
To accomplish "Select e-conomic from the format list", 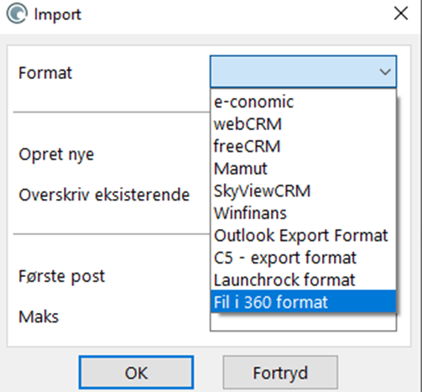I will pyautogui.click(x=303, y=102).
